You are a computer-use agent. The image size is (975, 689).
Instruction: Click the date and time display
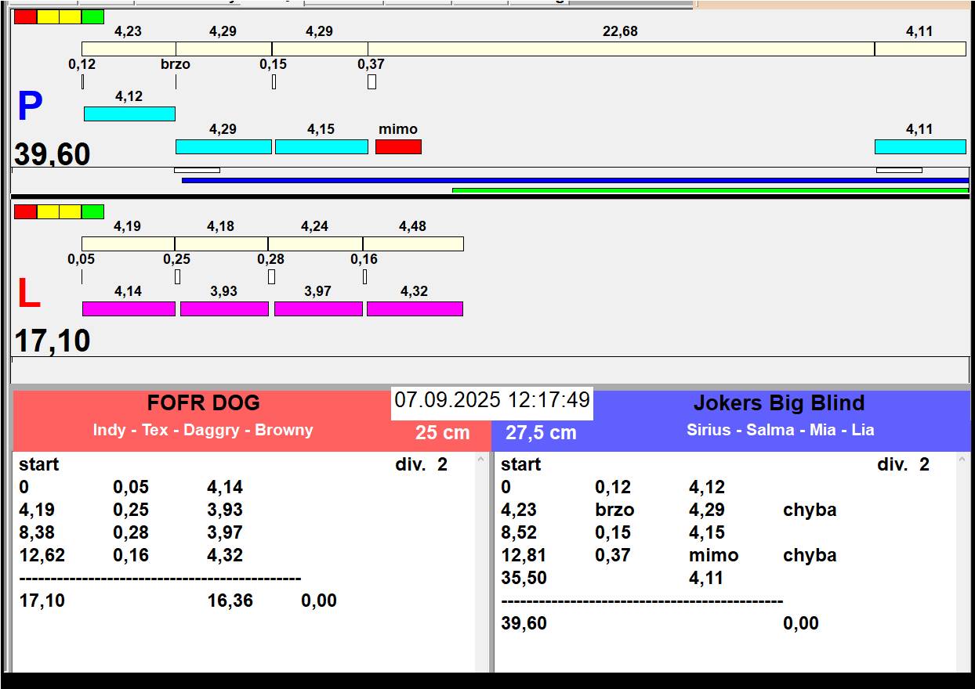click(x=491, y=401)
